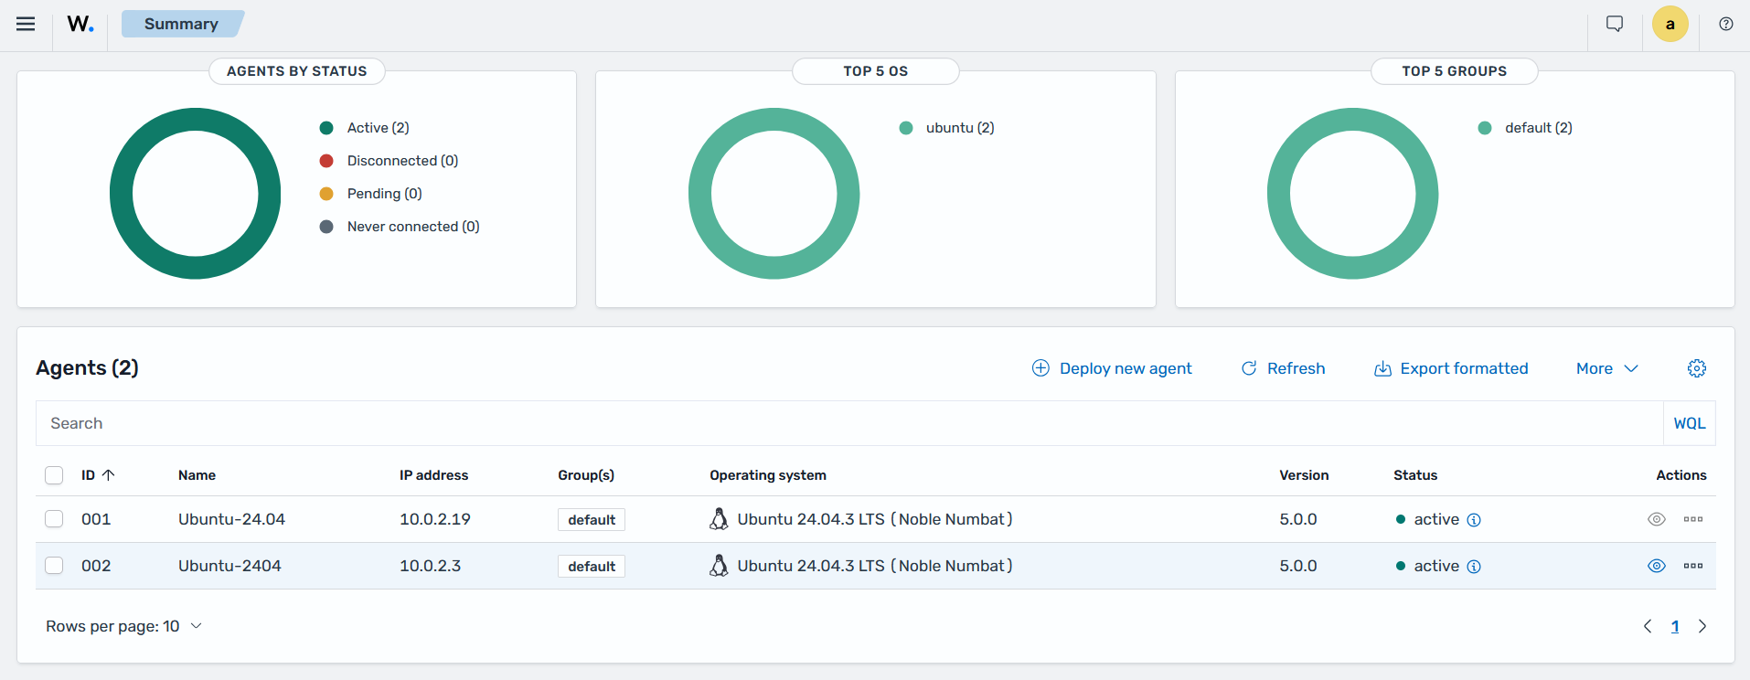The width and height of the screenshot is (1750, 680).
Task: Click the default group badge for agent 001
Action: tap(592, 520)
